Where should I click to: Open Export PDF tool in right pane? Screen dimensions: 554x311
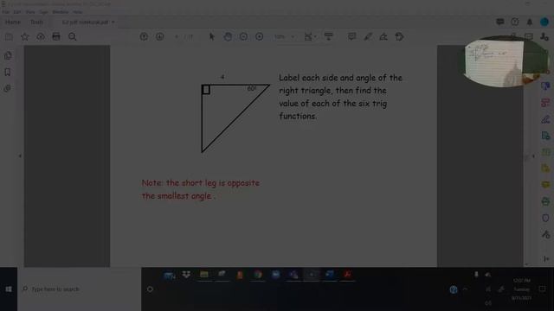click(545, 136)
